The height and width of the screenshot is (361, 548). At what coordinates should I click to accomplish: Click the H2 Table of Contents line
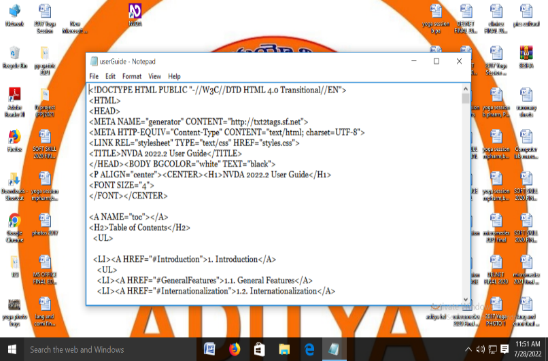[x=140, y=228]
